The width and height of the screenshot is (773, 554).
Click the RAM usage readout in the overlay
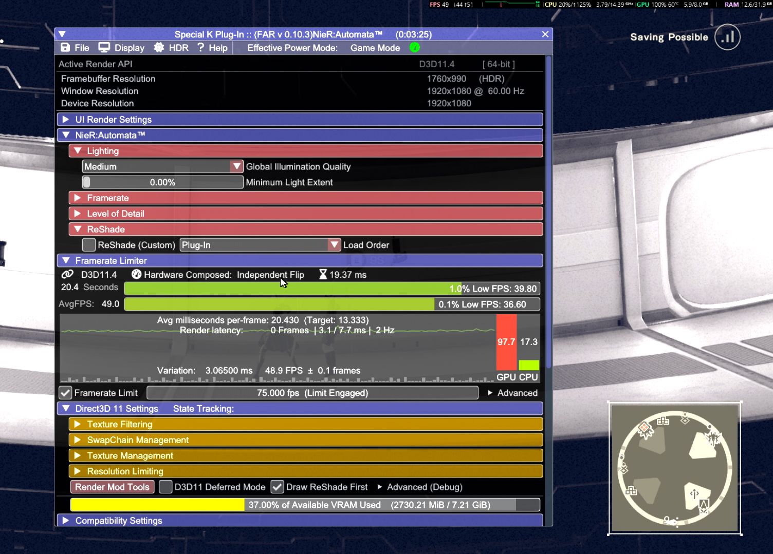(x=748, y=5)
